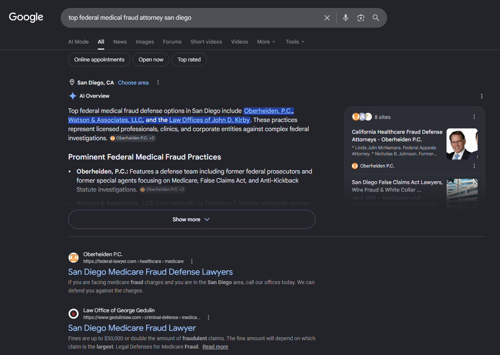Open more options for federal-lawyer.com result
Screen dimensions: 500x355
click(x=192, y=261)
